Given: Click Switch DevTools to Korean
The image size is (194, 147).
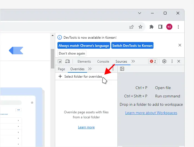Looking at the screenshot, I should tap(132, 45).
